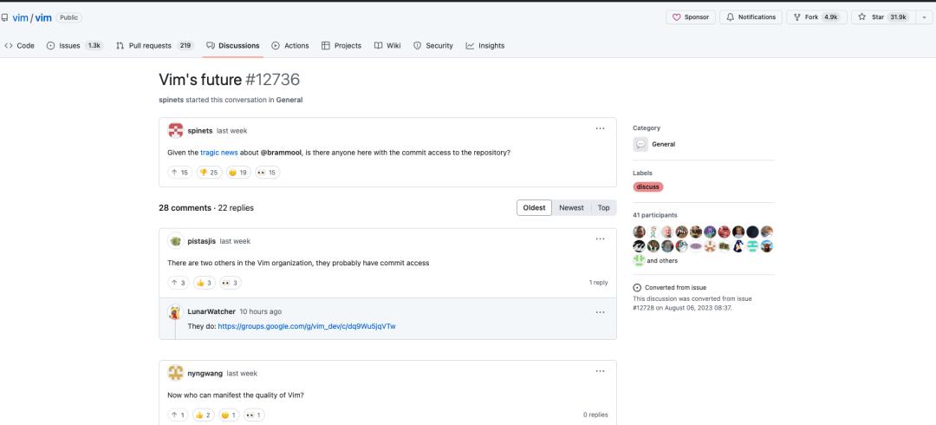Toggle thumbs down reaction with 25 on spinets' post
The height and width of the screenshot is (425, 936).
[209, 172]
